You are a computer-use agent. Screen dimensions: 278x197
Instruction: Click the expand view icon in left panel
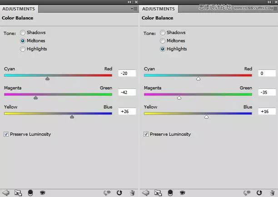(18, 193)
